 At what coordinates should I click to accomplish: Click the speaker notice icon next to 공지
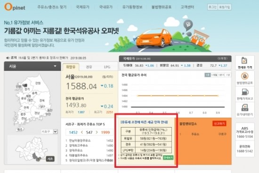pyautogui.click(x=8, y=58)
